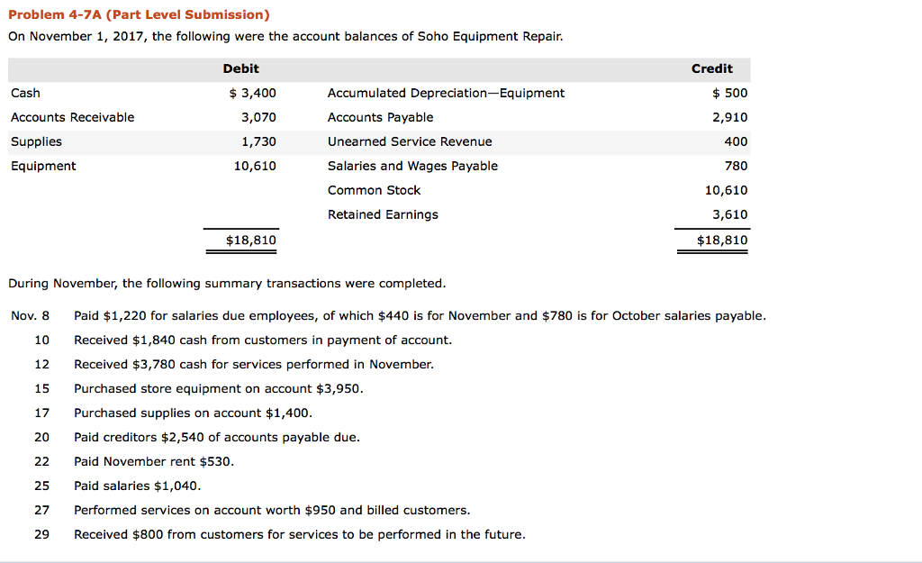Click the 'Paid November rent $530' transaction
The height and width of the screenshot is (563, 922).
coord(153,462)
